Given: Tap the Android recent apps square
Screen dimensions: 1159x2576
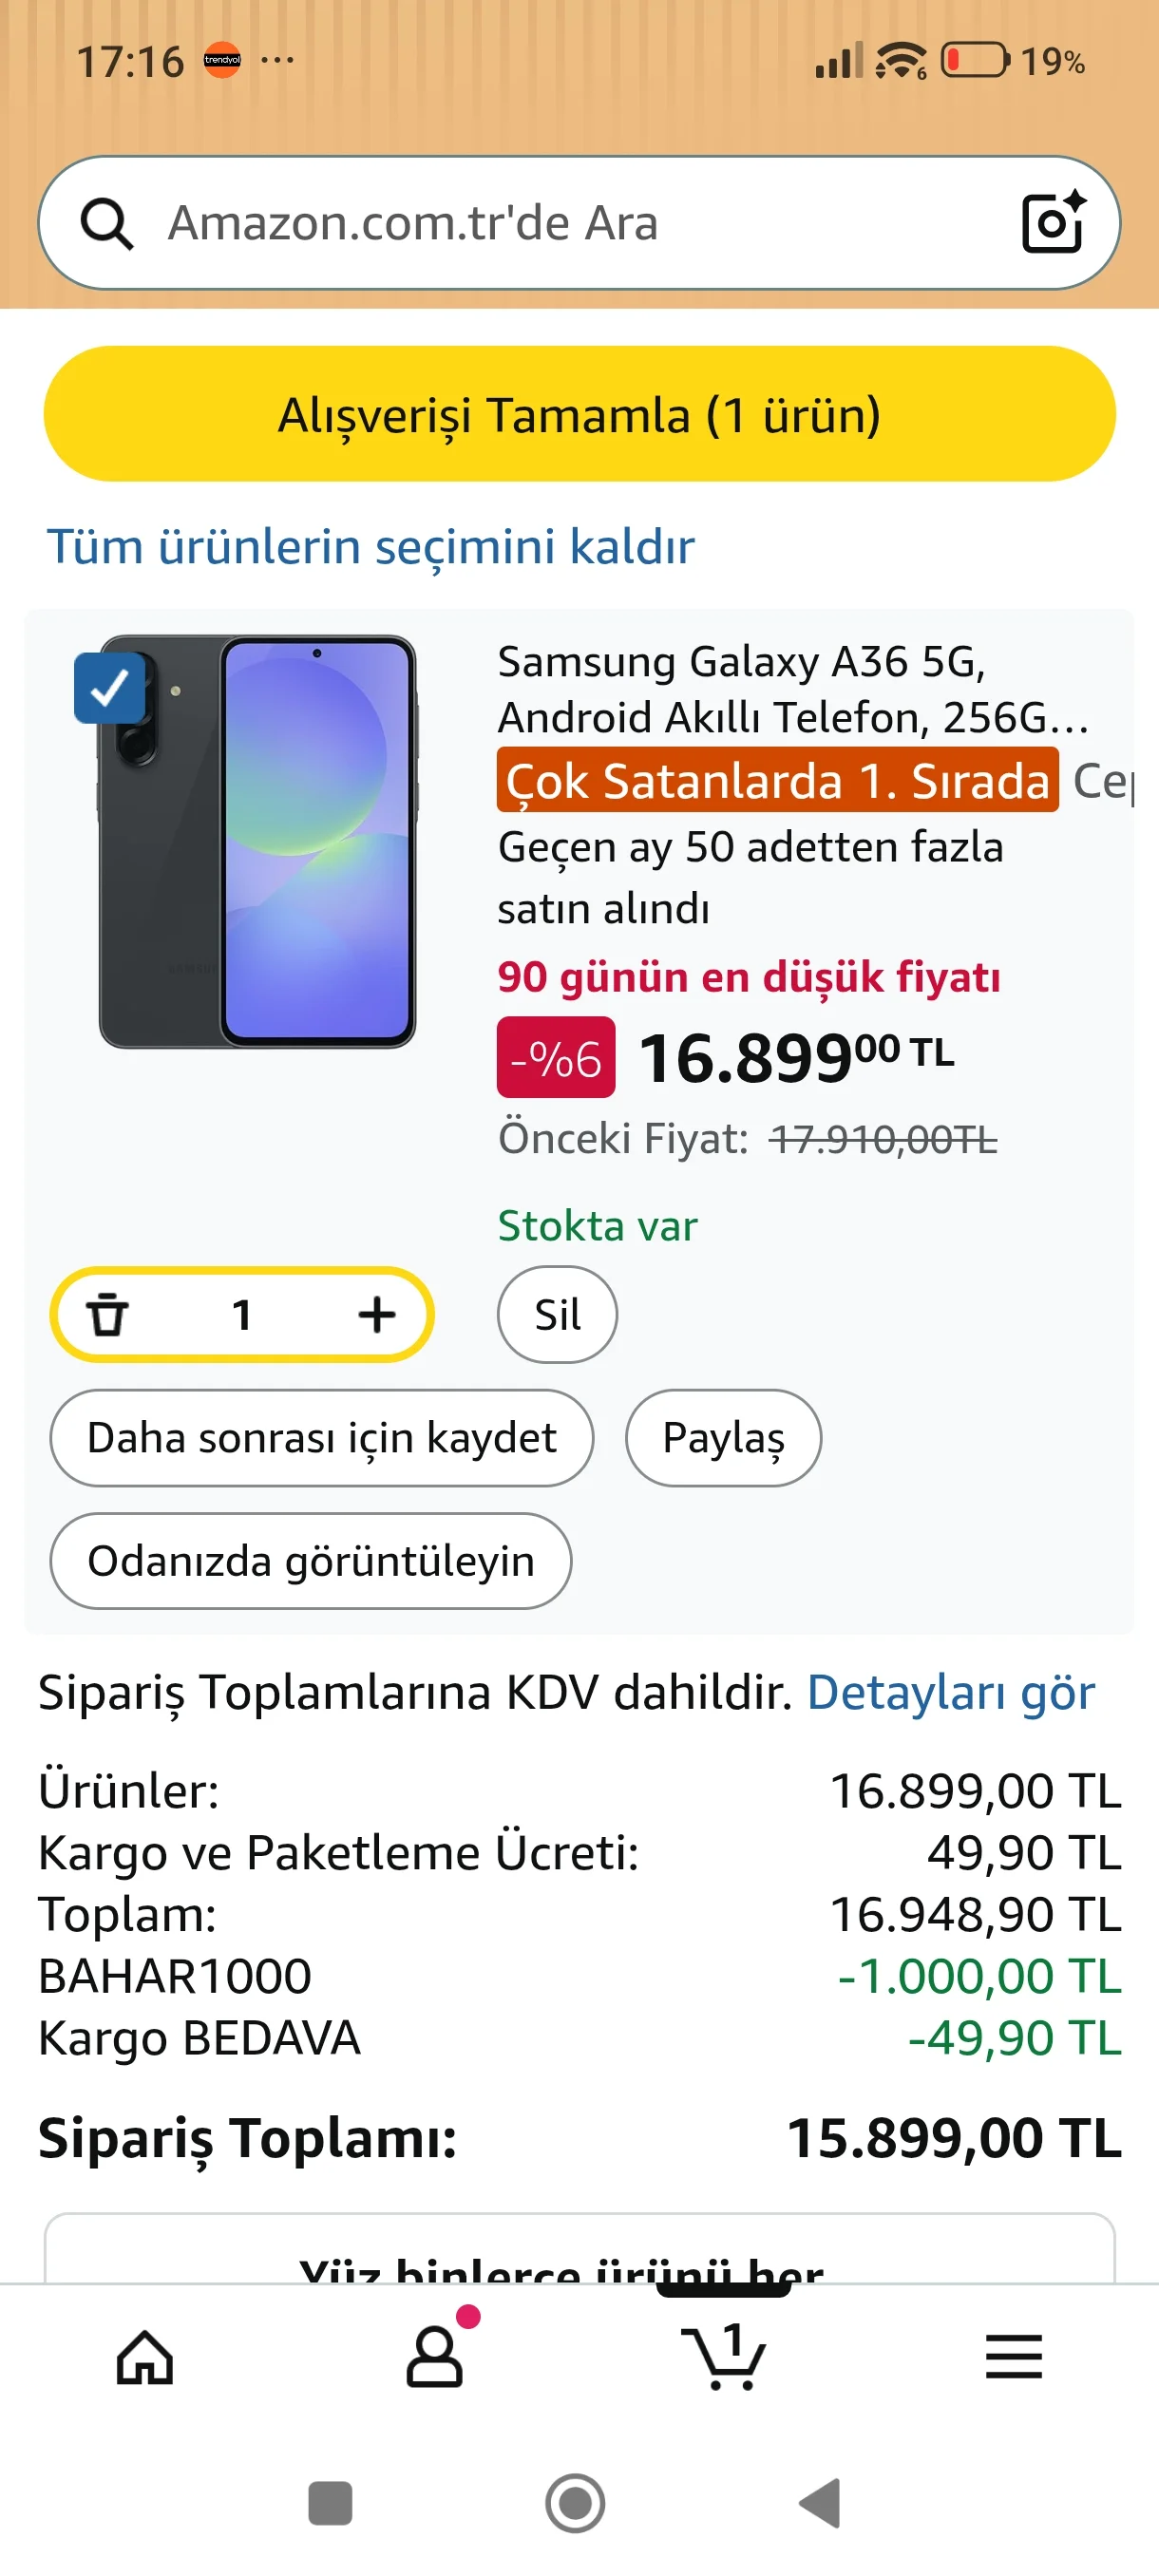Looking at the screenshot, I should point(330,2503).
